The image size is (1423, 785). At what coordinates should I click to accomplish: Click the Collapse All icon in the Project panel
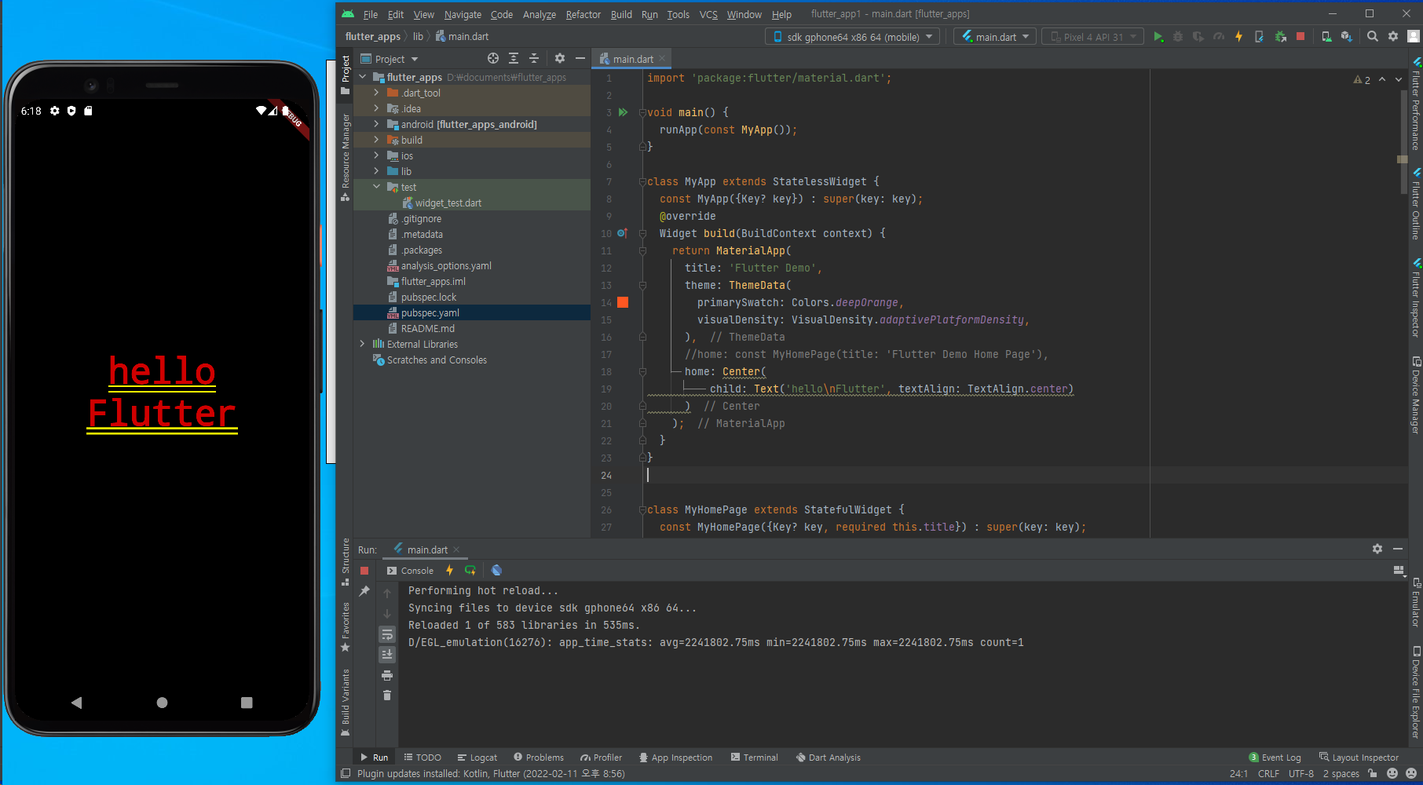534,59
